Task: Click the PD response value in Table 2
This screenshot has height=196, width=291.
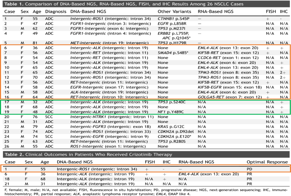Action: 250,169
